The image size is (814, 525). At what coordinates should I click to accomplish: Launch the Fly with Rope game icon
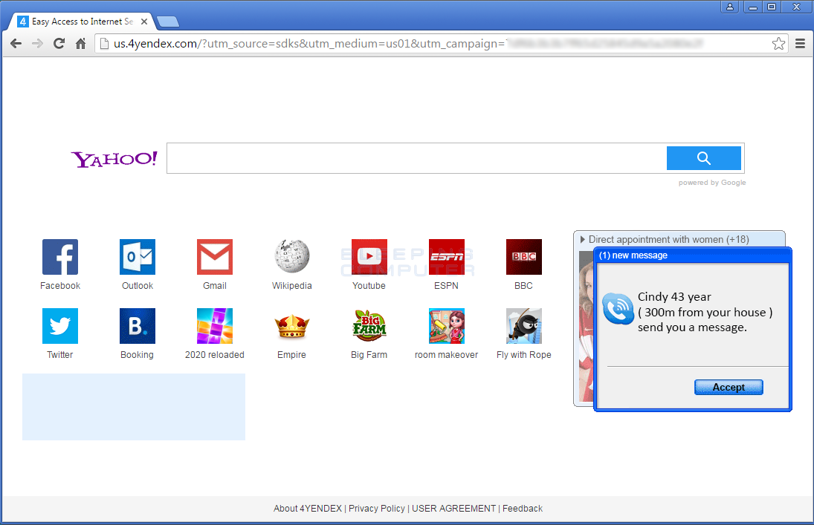pyautogui.click(x=524, y=326)
